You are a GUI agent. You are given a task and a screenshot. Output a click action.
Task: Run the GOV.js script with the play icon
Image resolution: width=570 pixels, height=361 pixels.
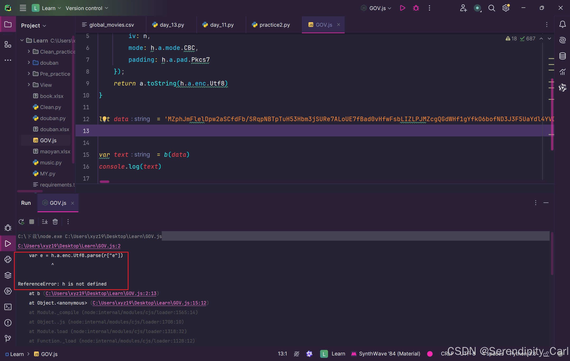pyautogui.click(x=402, y=8)
